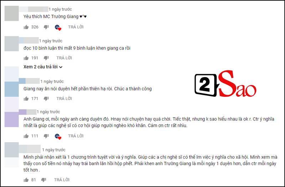This screenshot has height=187, width=285.
Task: Open the first commenter's avatar
Action: coord(12,13)
